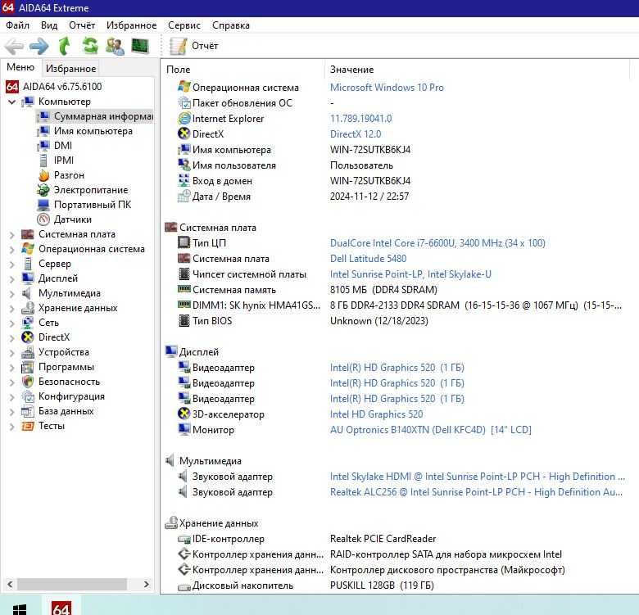Click the AIDA64 v6.75.6100 root icon
Screen dimensions: 639x615
pyautogui.click(x=12, y=86)
